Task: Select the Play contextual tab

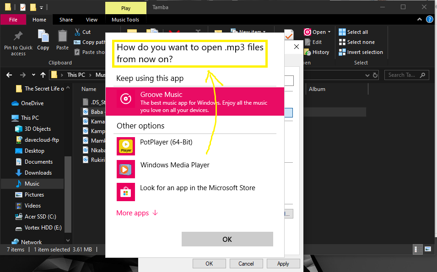Action: click(x=126, y=8)
